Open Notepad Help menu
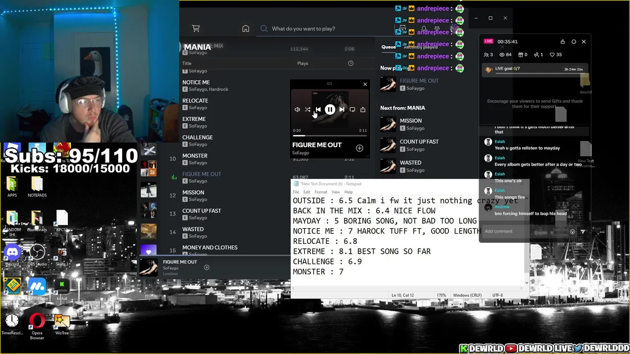 click(348, 192)
